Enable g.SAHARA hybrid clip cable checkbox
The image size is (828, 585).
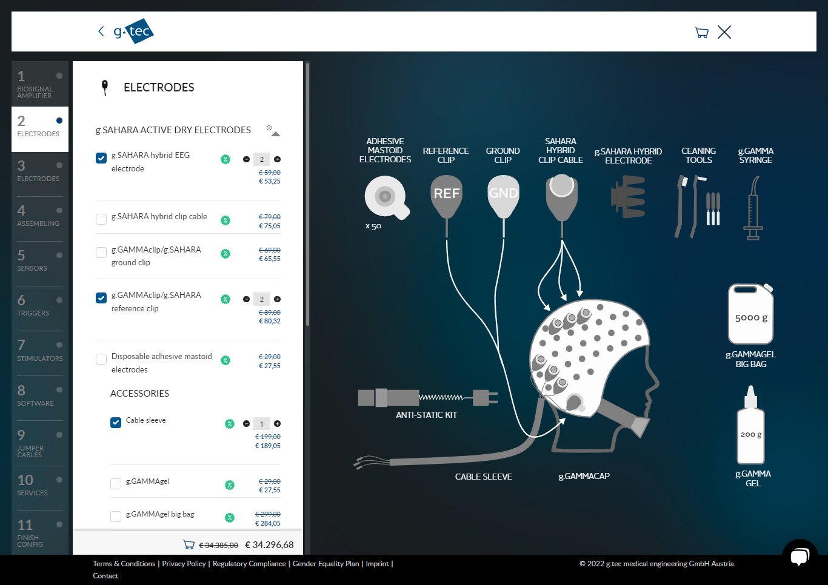point(101,219)
